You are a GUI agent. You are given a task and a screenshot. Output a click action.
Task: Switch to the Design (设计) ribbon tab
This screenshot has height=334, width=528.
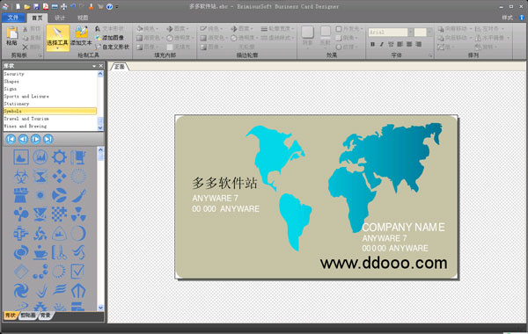[x=60, y=18]
